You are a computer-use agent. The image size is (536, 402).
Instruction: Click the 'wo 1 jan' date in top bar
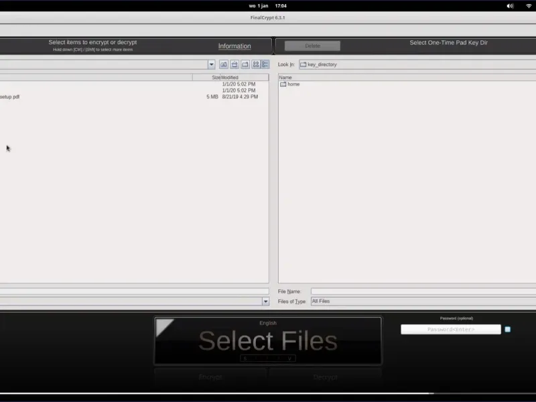coord(259,6)
